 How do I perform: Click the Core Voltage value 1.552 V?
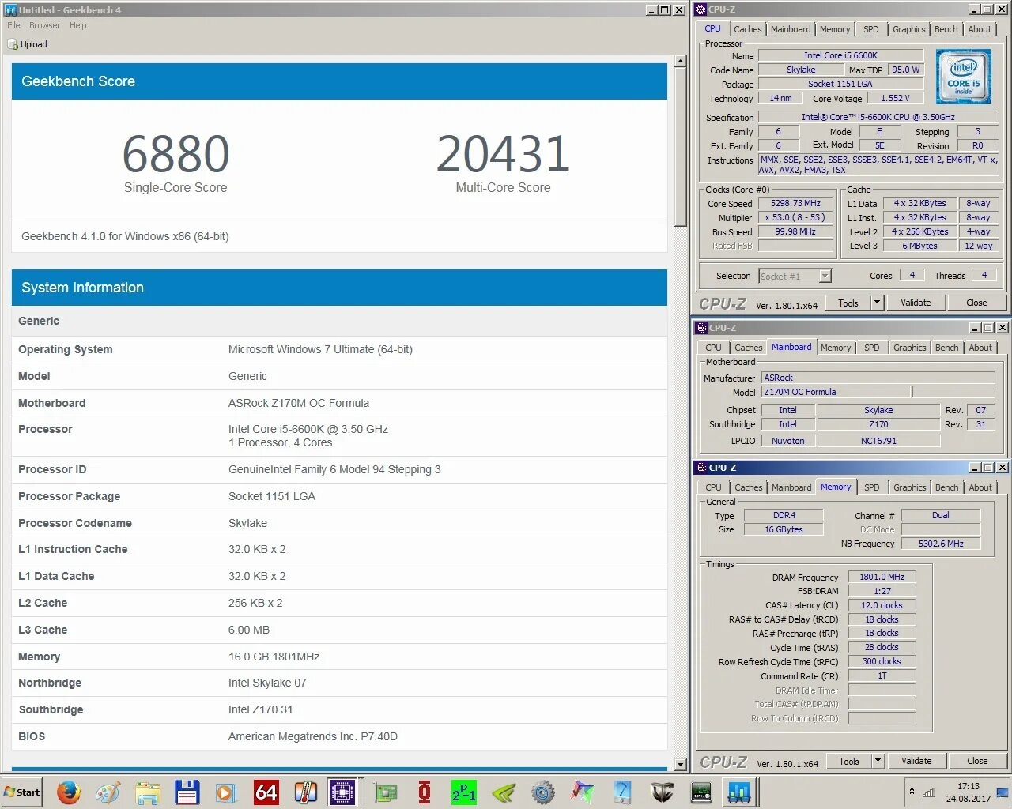[895, 98]
